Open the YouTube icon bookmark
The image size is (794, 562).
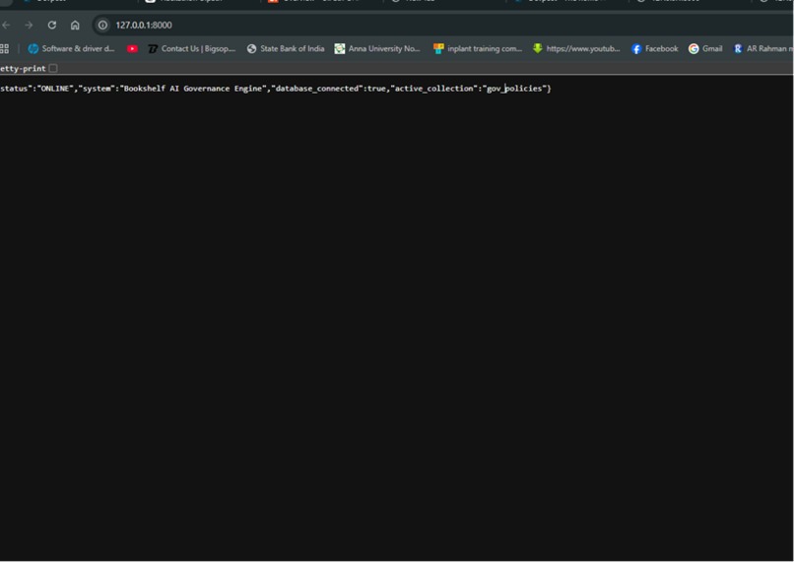tap(132, 48)
